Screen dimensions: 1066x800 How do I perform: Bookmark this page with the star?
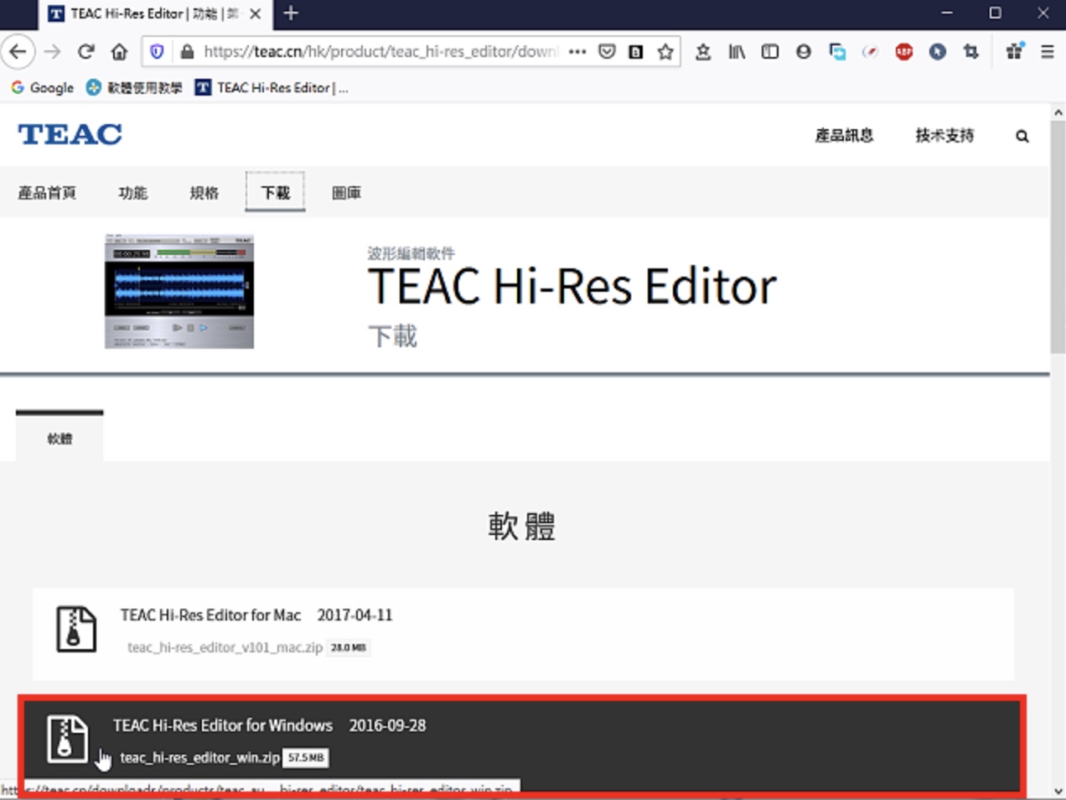click(665, 52)
